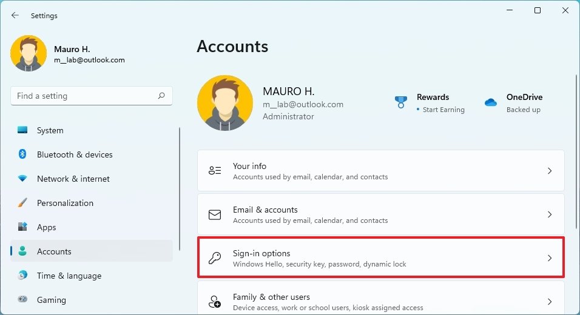Click the large Mauro H. profile avatar
Image resolution: width=580 pixels, height=315 pixels.
coord(225,103)
